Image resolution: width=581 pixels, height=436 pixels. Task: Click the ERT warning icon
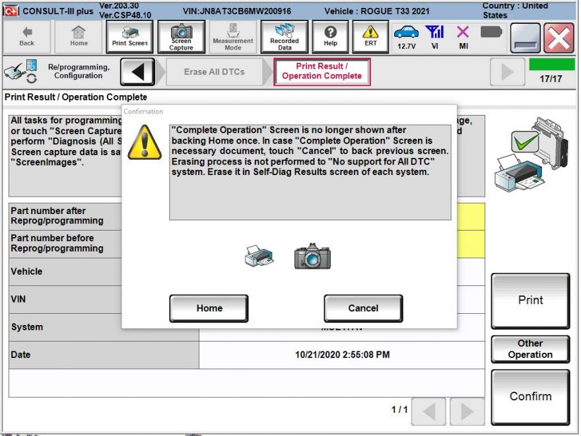(x=370, y=36)
